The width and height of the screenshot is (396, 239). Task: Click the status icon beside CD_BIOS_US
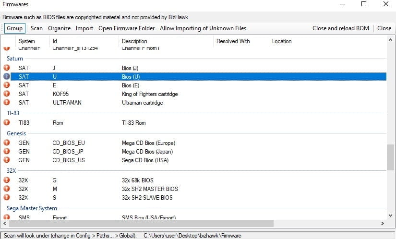[x=7, y=160]
